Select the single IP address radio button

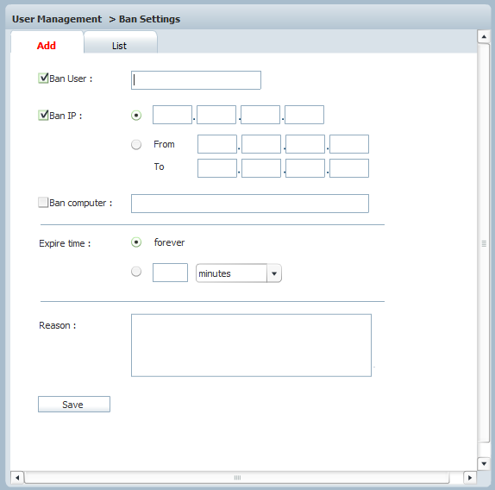pyautogui.click(x=136, y=116)
